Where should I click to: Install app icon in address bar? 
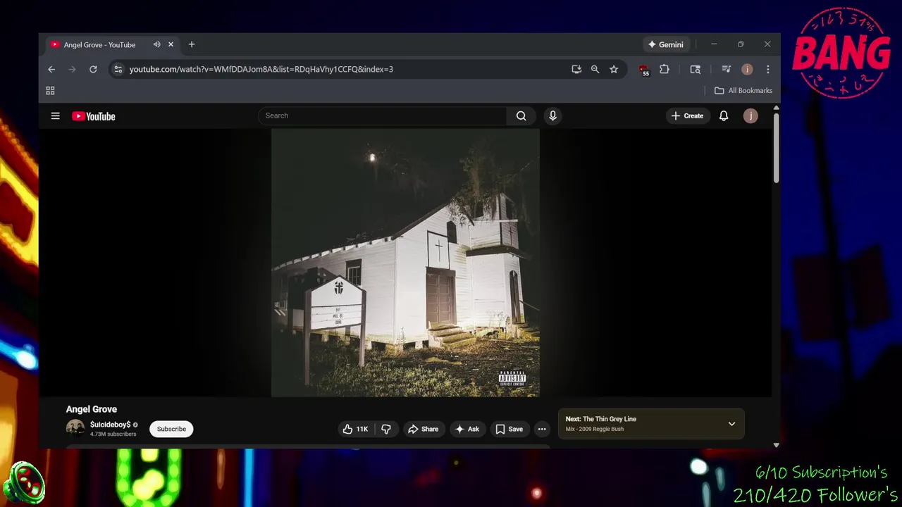576,69
